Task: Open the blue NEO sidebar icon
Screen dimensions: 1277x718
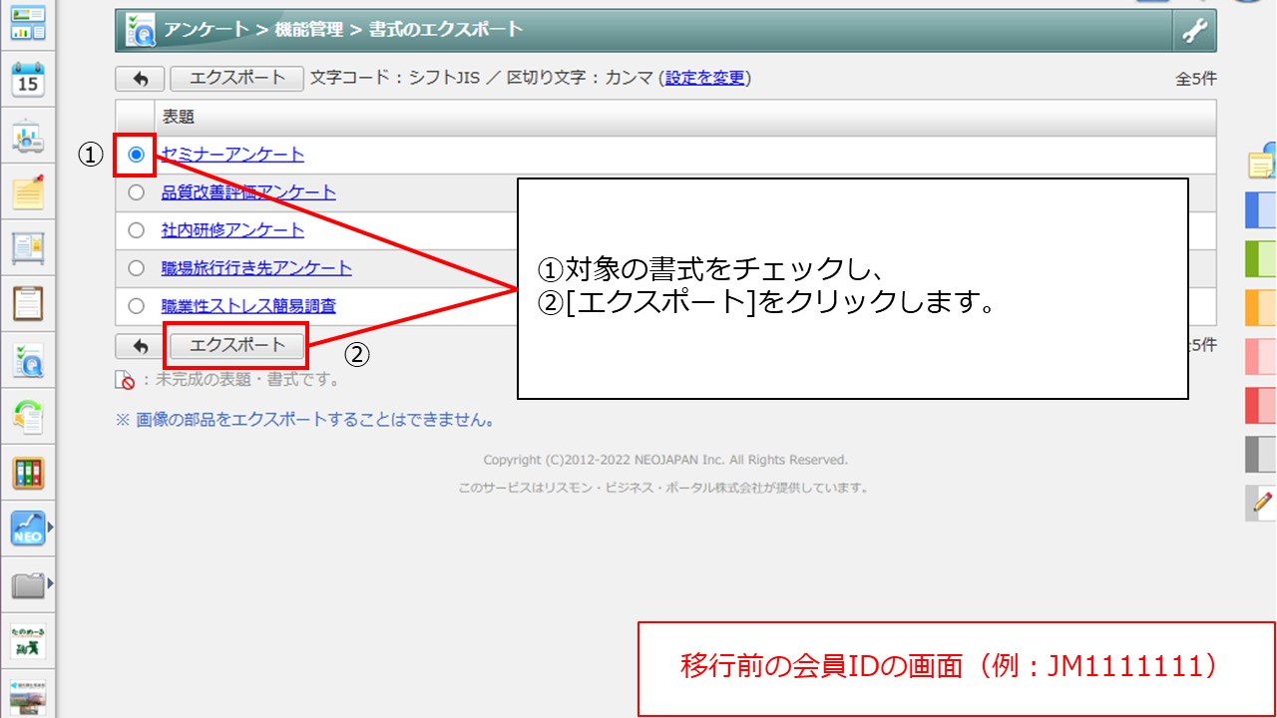Action: (28, 529)
